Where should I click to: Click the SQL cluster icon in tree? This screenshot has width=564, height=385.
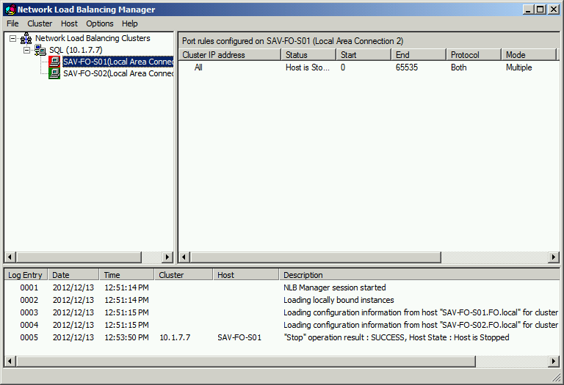coord(40,50)
